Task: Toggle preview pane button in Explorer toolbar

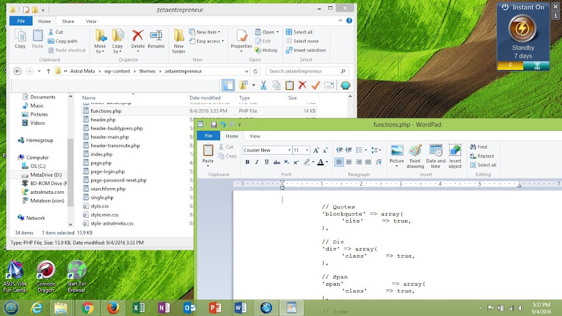Action: 228,85
